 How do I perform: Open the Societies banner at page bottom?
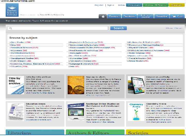click(x=156, y=132)
